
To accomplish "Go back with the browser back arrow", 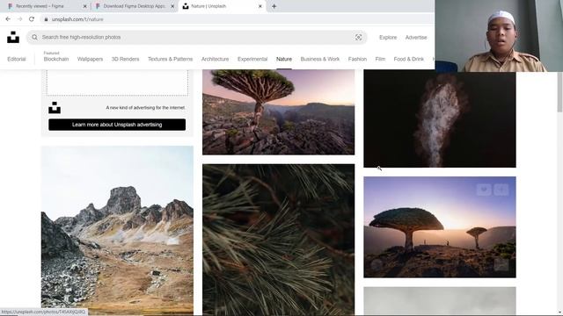I will tap(8, 19).
